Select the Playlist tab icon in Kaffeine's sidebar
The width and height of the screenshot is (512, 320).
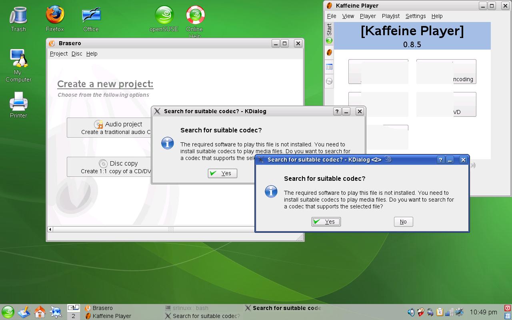coord(329,67)
